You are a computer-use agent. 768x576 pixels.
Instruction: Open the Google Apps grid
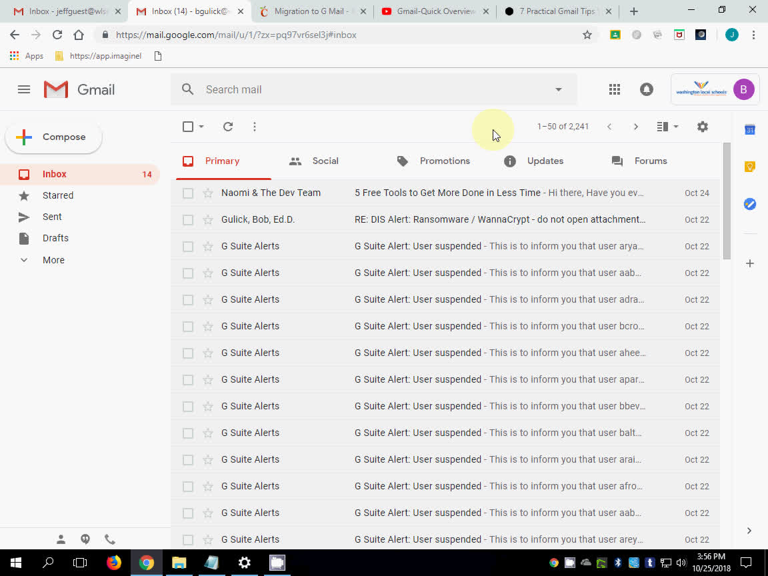tap(614, 89)
